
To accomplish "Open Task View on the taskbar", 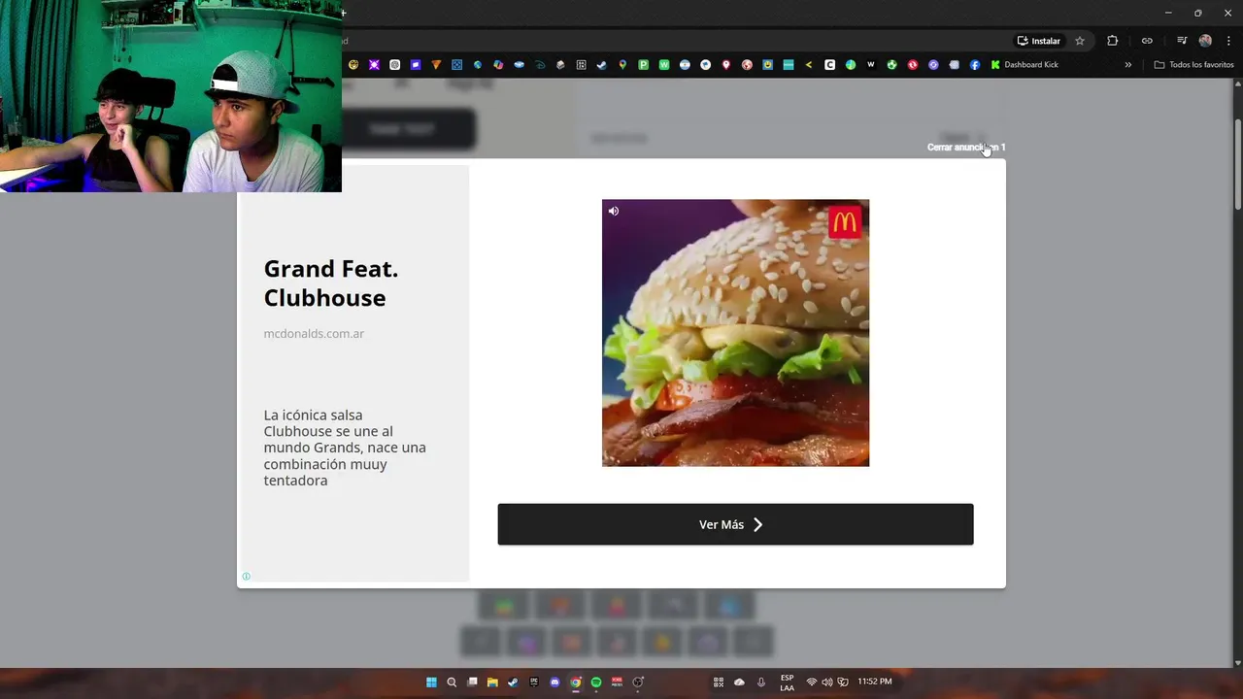I will pos(473,682).
